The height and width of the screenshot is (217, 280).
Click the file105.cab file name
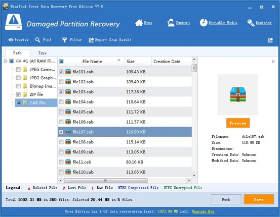point(83,112)
